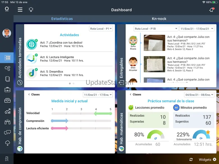Viewport: 219px width, 164px height.
Task: Go back to Clases in comprensión widget
Action: [34, 94]
